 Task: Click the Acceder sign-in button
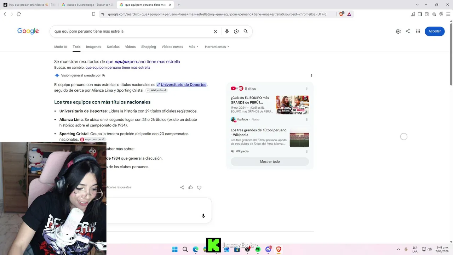(x=435, y=31)
